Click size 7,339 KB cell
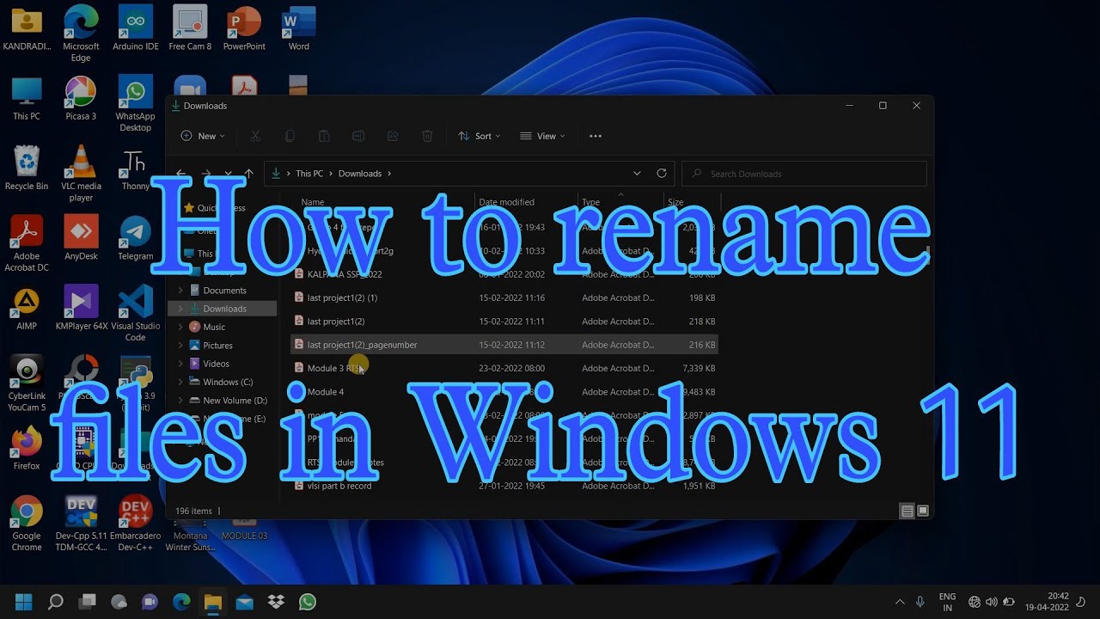Screen dimensions: 1100x619 tap(698, 368)
